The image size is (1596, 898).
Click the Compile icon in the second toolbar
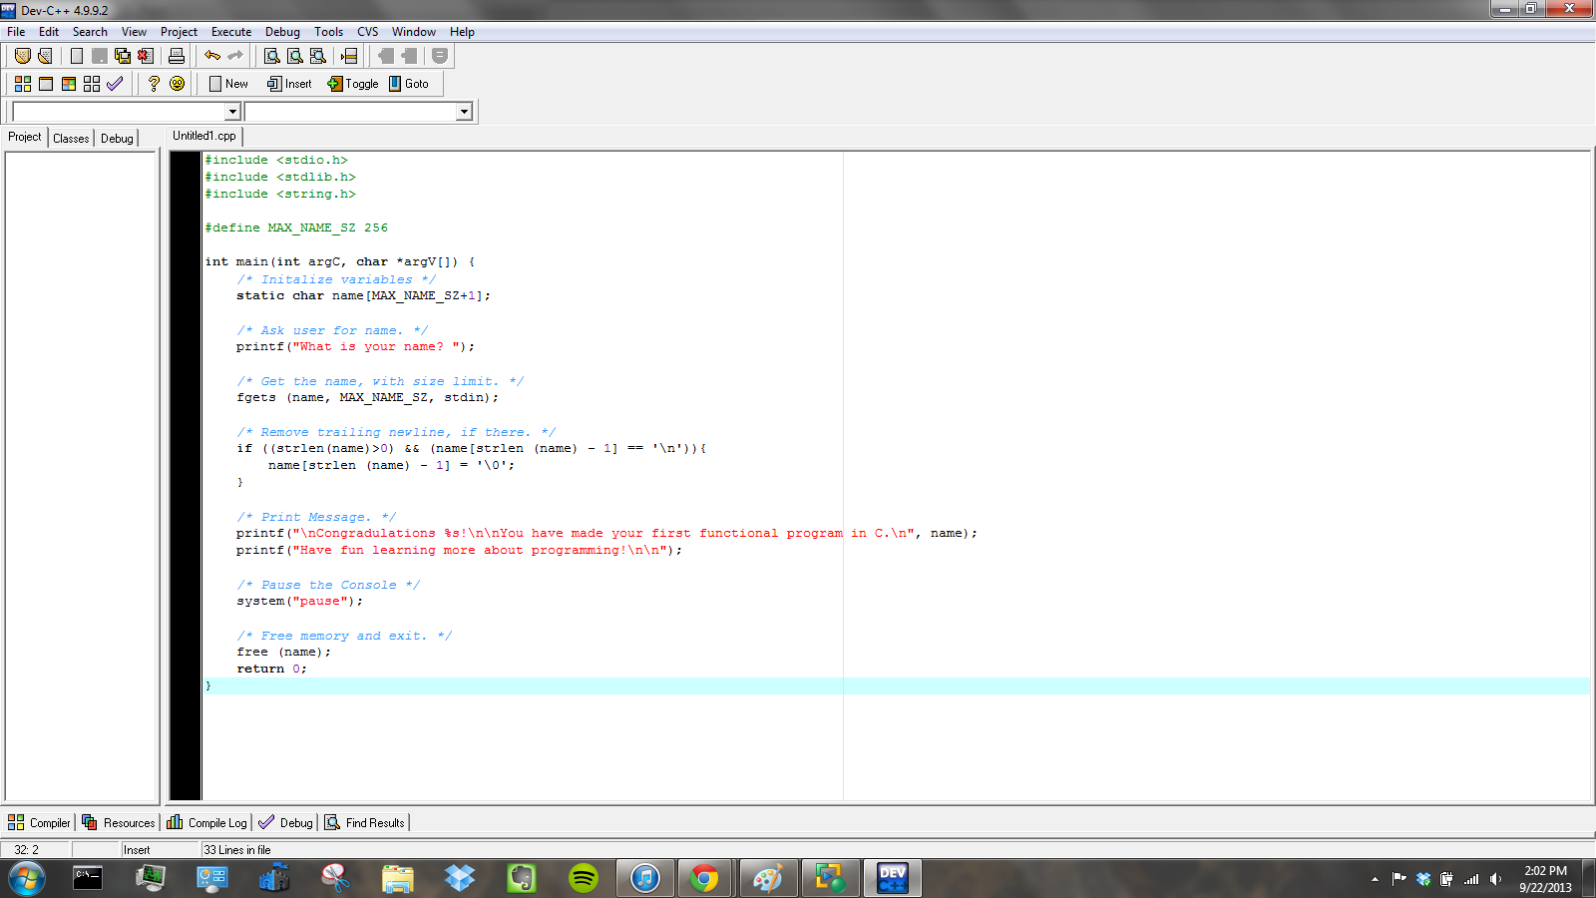click(x=22, y=84)
